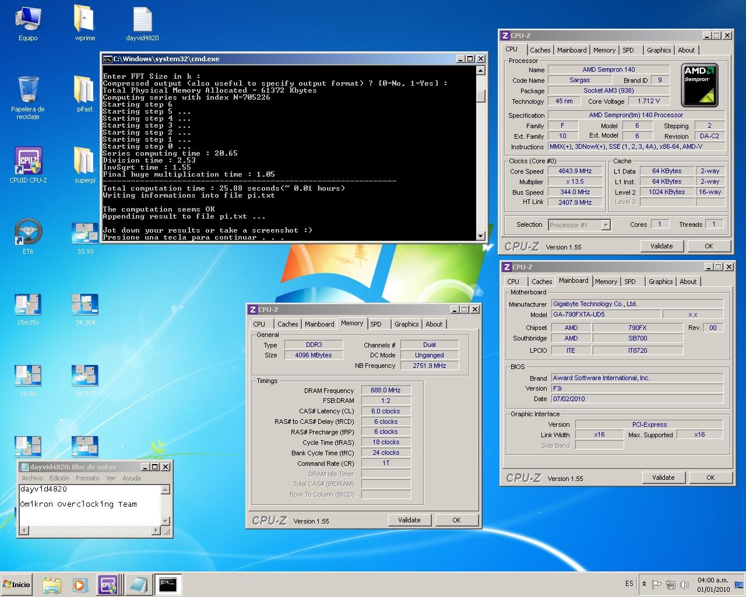Open the dayvid4820 text file icon
Screen dimensions: 746x597
pyautogui.click(x=142, y=23)
